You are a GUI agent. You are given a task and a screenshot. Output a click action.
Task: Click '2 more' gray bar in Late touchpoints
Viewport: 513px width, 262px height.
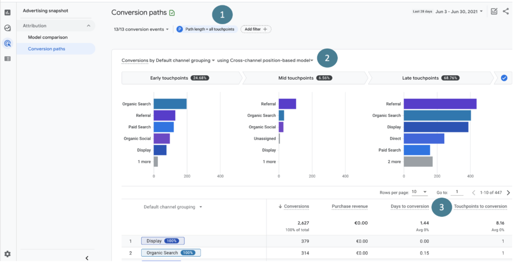click(x=418, y=162)
